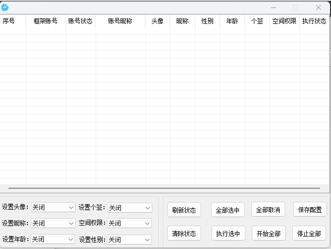Click the 执行选中 button
The width and height of the screenshot is (331, 249).
pos(228,233)
